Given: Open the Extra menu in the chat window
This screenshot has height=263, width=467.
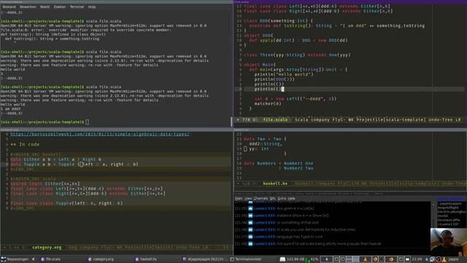Looking at the screenshot, I should point(282,198).
